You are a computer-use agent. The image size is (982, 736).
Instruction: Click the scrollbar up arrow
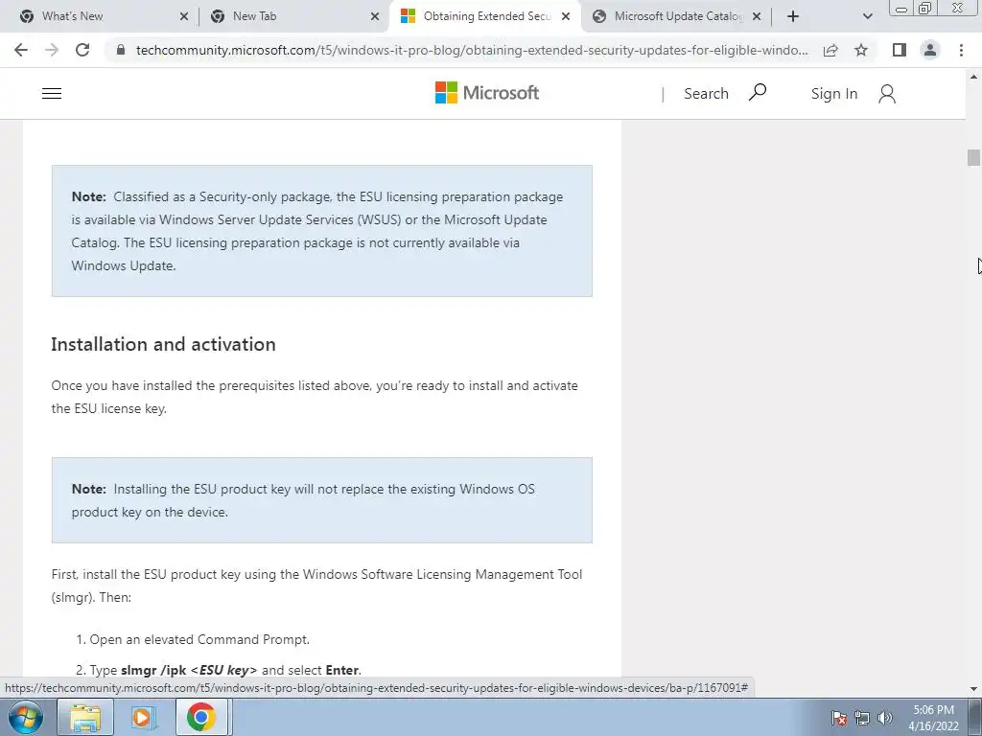pos(973,77)
